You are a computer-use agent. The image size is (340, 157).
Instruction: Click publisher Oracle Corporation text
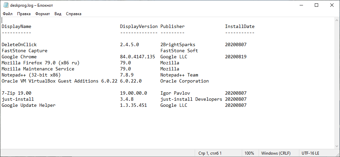(185, 81)
